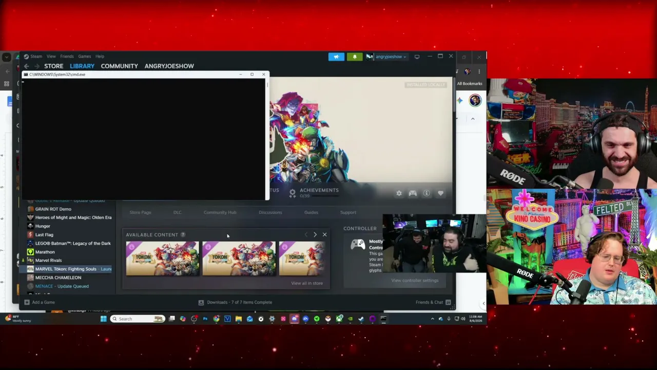This screenshot has width=657, height=370.
Task: Show hidden system tray icons
Action: point(432,319)
